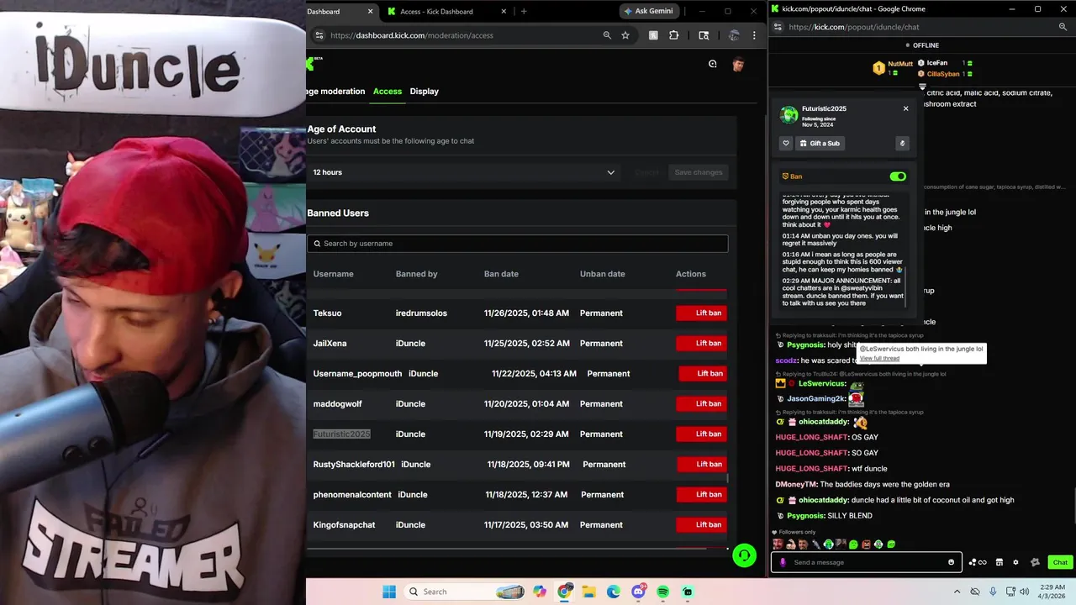Open Chrome extensions puzzle icon

pyautogui.click(x=673, y=35)
